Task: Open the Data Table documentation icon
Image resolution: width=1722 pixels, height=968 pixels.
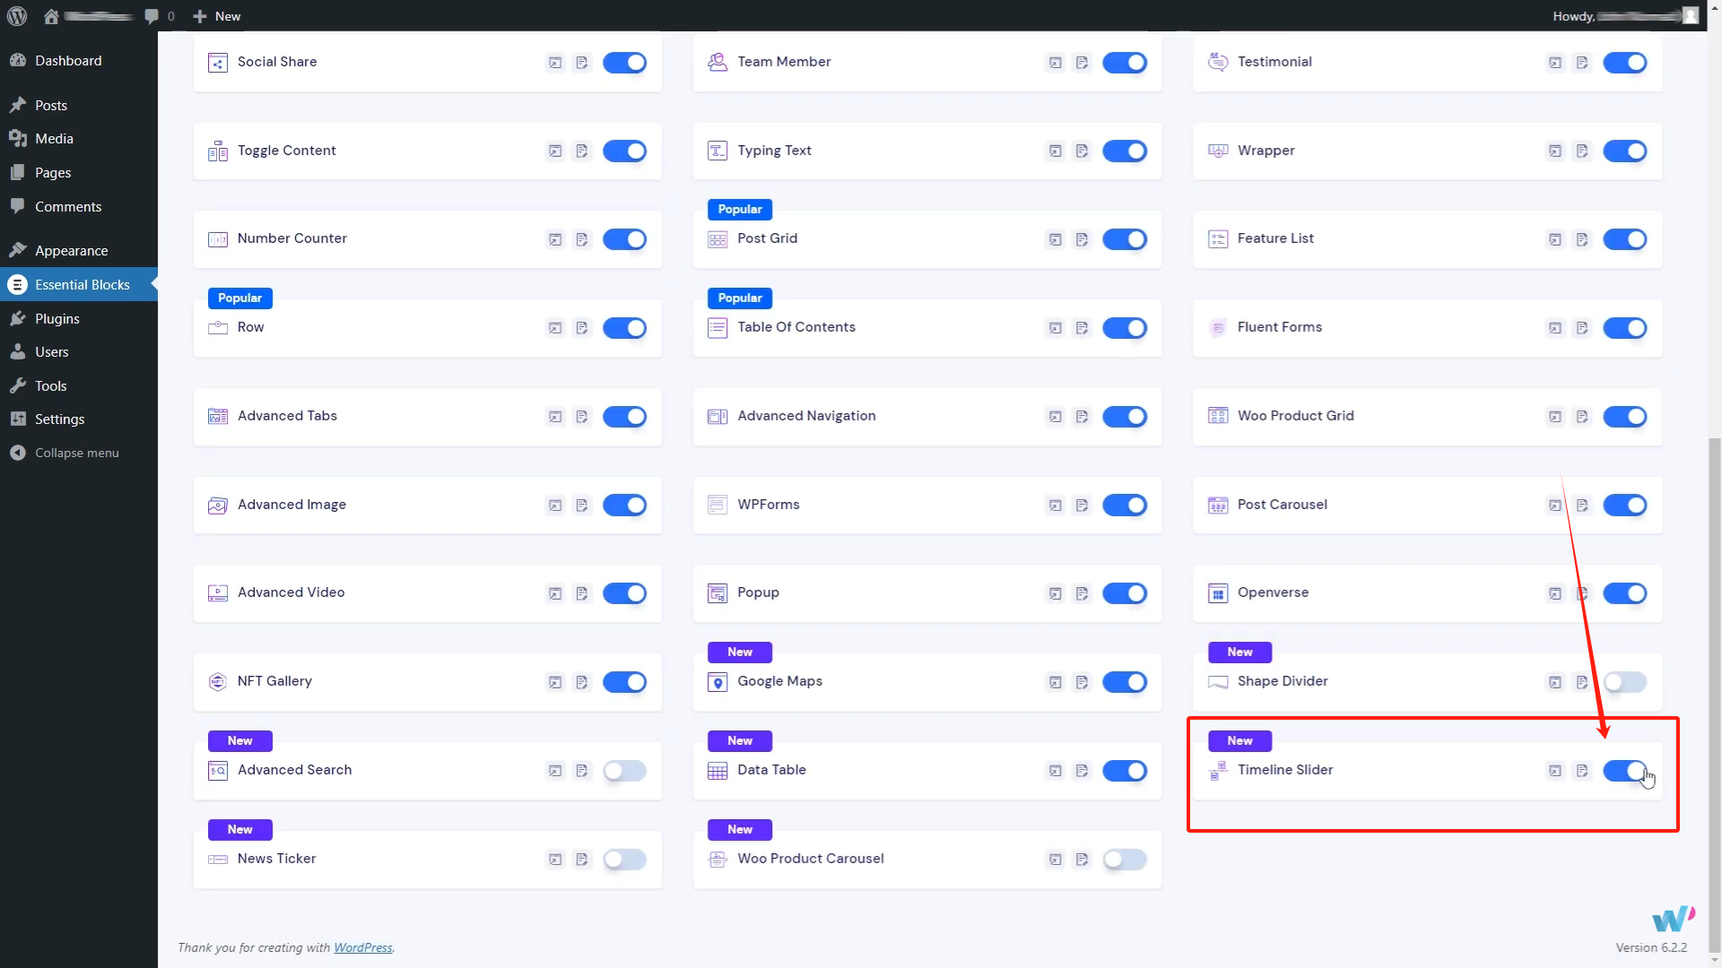Action: coord(1082,771)
